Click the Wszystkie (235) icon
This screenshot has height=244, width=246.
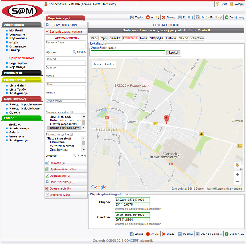pos(47,195)
